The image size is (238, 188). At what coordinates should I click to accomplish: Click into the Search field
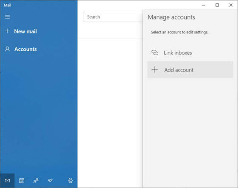pyautogui.click(x=113, y=17)
